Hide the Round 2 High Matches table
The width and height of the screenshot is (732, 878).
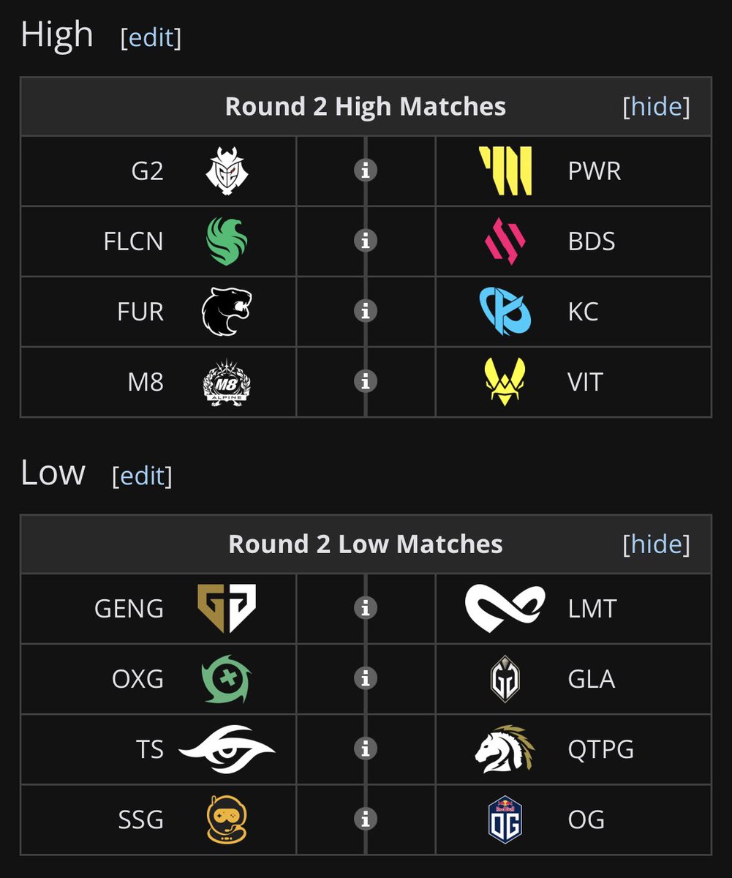[x=656, y=107]
